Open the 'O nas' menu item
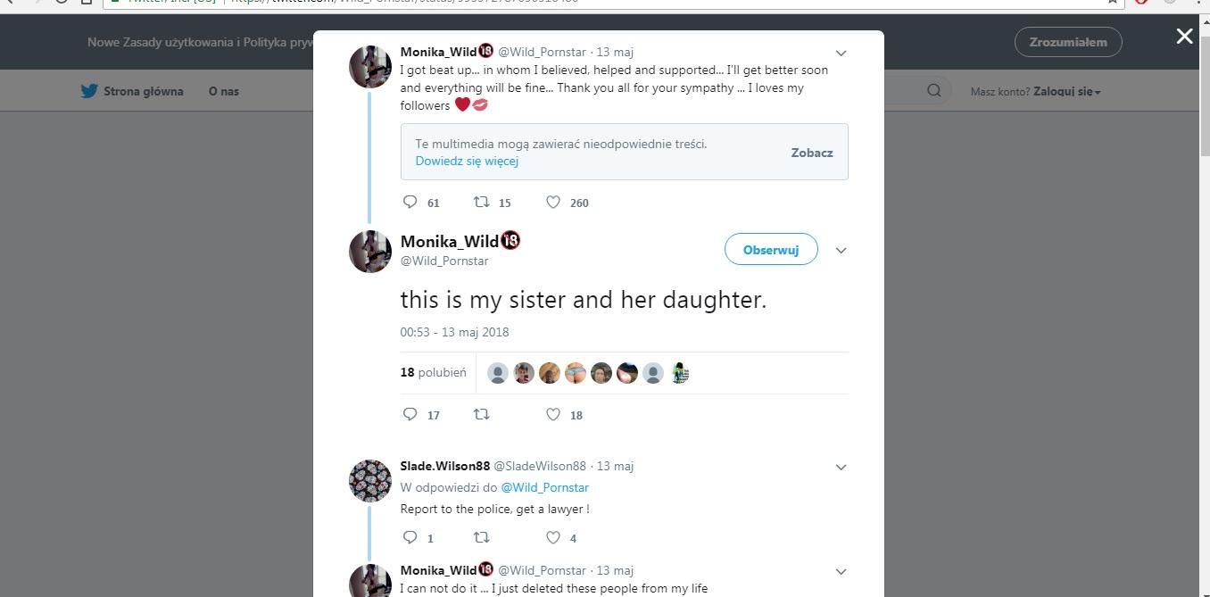The image size is (1210, 597). [224, 91]
